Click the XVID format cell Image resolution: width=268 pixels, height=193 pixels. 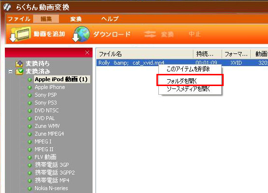click(236, 63)
